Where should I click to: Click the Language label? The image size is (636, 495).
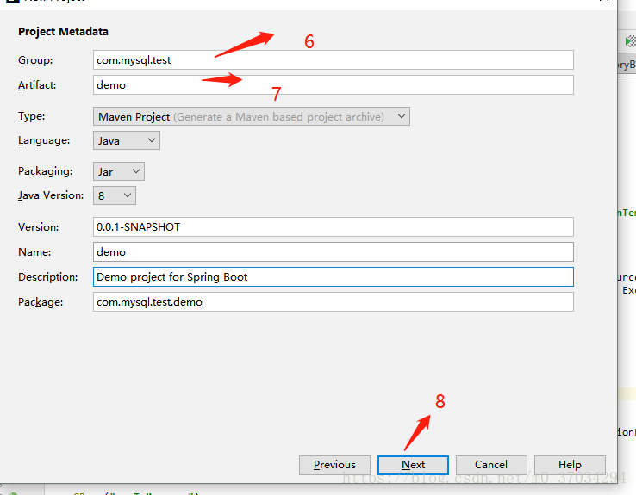pos(44,140)
